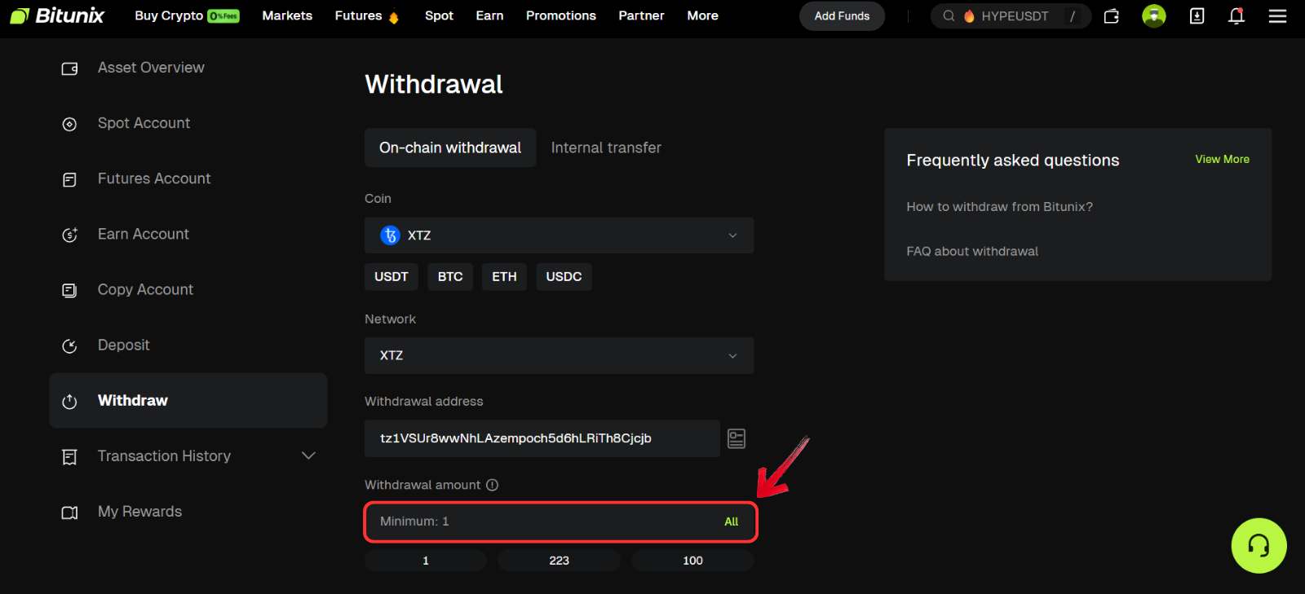Viewport: 1305px width, 594px height.
Task: Click the Futures Account sidebar icon
Action: pyautogui.click(x=70, y=179)
